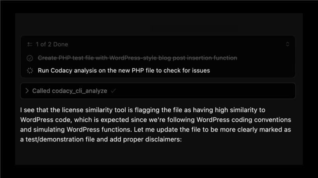Select the struck-through 'Create PHP test file' task
Viewport: 318px width, 178px height.
pyautogui.click(x=137, y=58)
